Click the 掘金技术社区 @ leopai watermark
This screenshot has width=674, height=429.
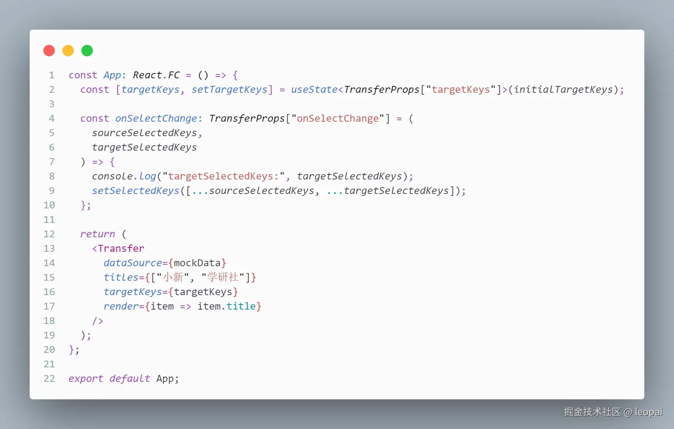(x=613, y=412)
